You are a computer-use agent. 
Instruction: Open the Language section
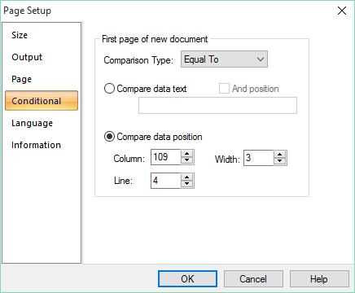(x=32, y=123)
